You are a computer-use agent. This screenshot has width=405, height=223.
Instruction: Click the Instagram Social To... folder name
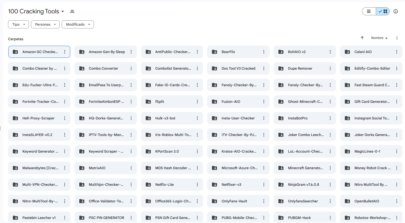[x=372, y=118]
